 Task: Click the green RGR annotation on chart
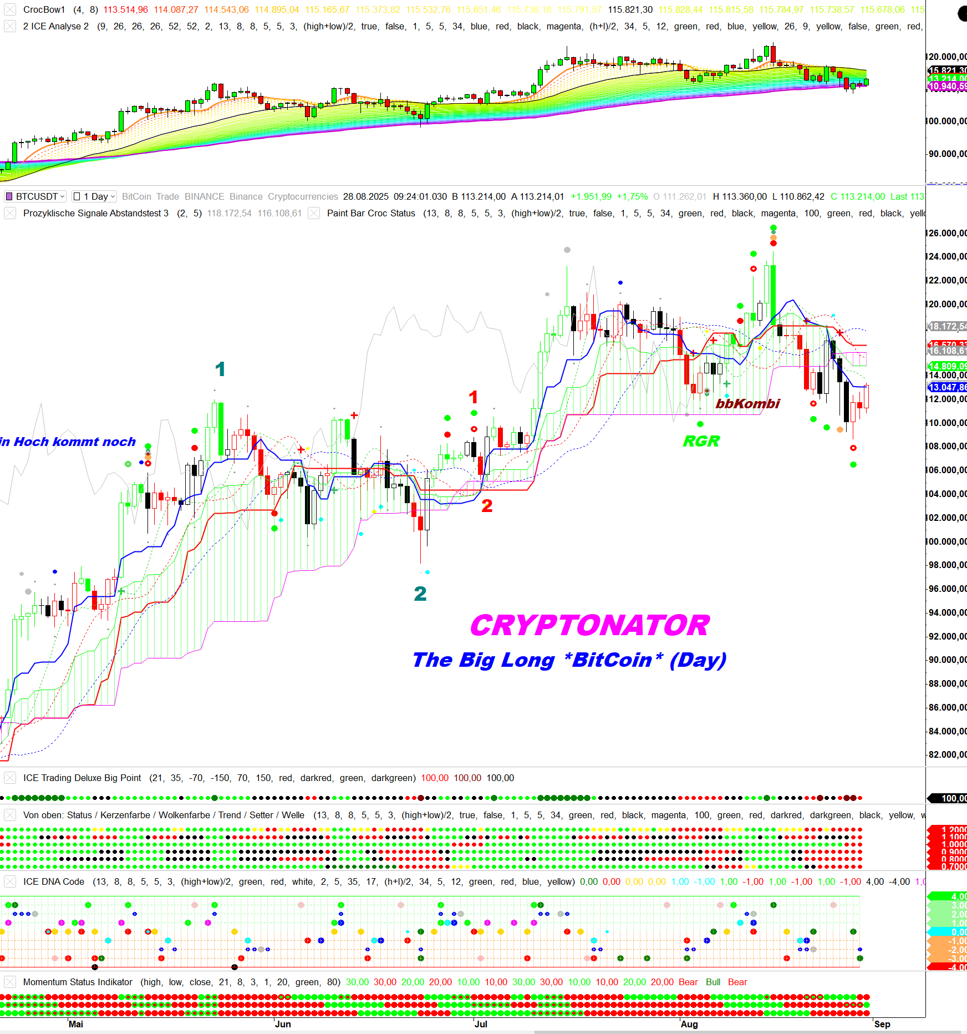(x=701, y=441)
